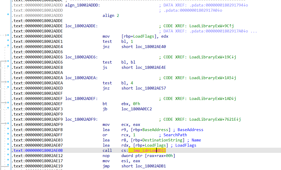Screen dimensions: 281x170
Task: Click the '; SearchPath' comment
Action: click(x=173, y=135)
